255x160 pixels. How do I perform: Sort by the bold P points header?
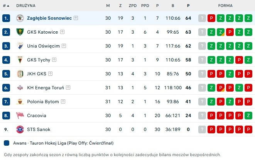coord(188,6)
